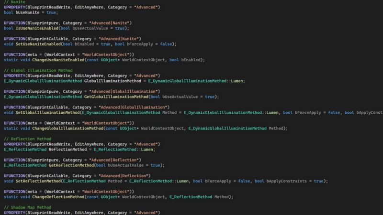
Task: Click the "// Reflection Method" comment line
Action: 27,139
